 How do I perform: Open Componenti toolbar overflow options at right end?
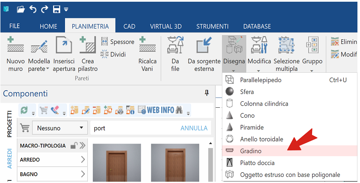point(188,113)
